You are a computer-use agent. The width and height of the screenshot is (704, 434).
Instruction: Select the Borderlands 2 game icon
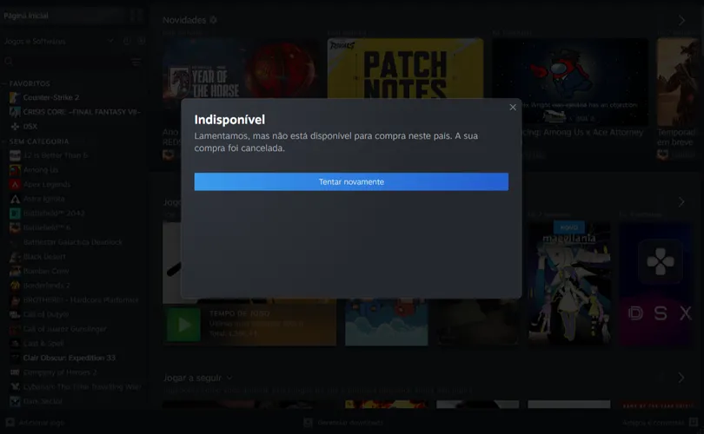click(x=15, y=286)
